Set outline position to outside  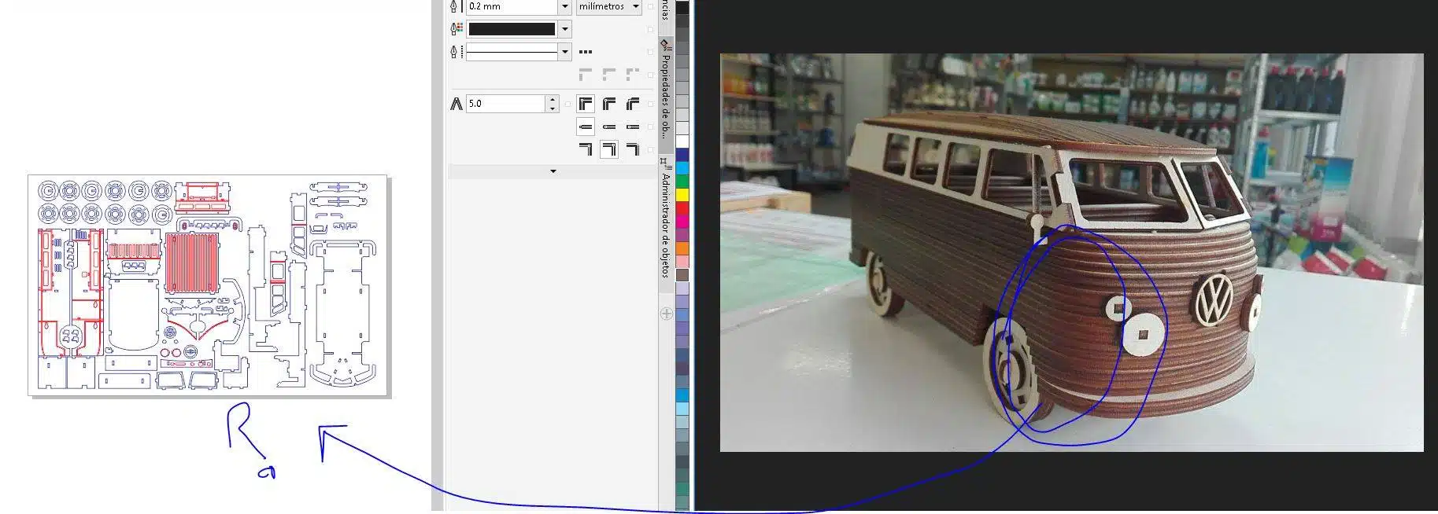586,149
